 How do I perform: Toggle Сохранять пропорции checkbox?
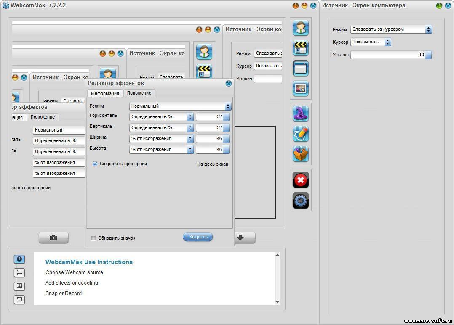[x=95, y=164]
